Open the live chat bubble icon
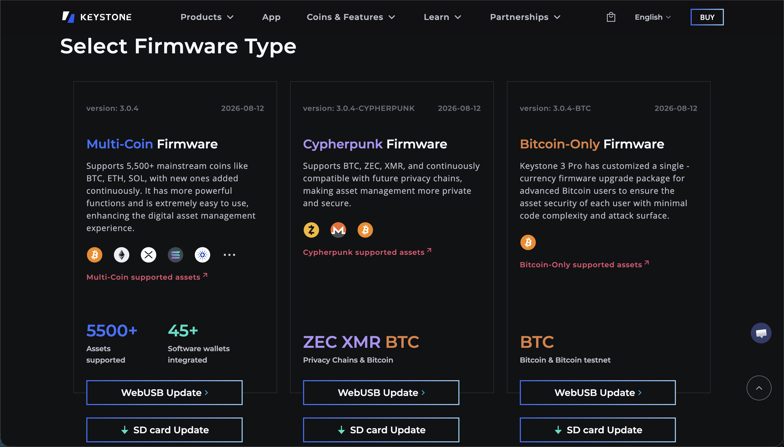784x447 pixels. tap(761, 333)
